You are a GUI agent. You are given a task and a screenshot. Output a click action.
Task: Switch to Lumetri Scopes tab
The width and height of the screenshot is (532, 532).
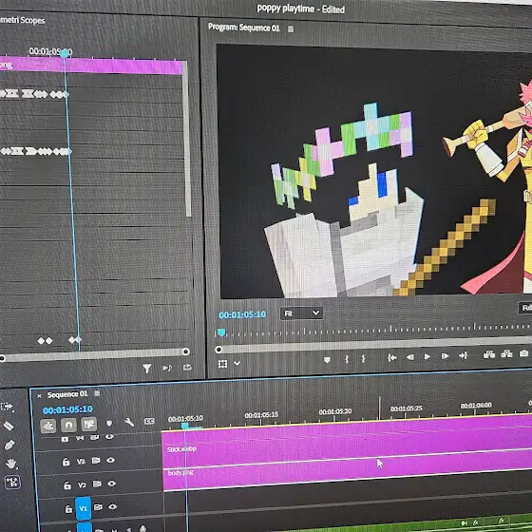(23, 20)
